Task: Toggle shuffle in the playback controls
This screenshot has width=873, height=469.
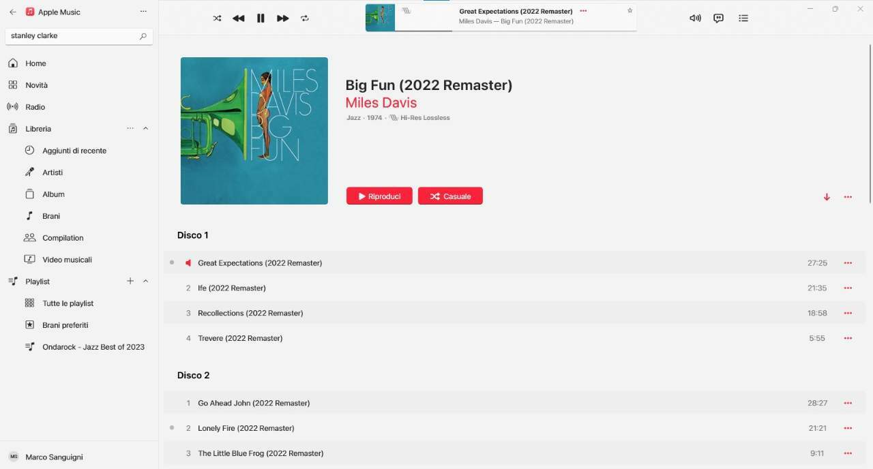Action: pyautogui.click(x=217, y=18)
